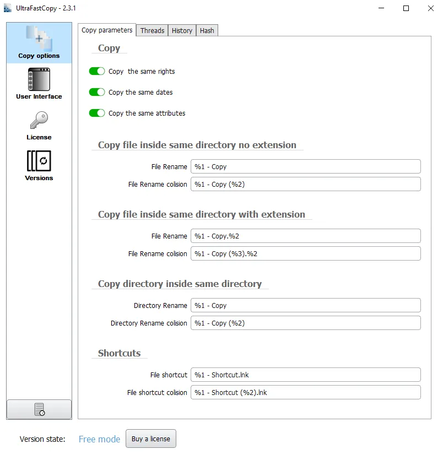Open the log report button at bottom left
443x460 pixels.
39,409
